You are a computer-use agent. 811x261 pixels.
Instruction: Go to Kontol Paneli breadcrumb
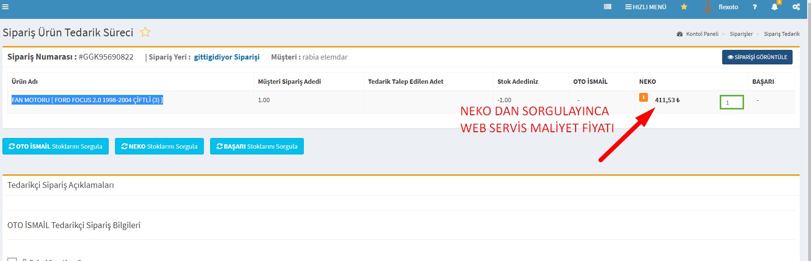[x=702, y=34]
